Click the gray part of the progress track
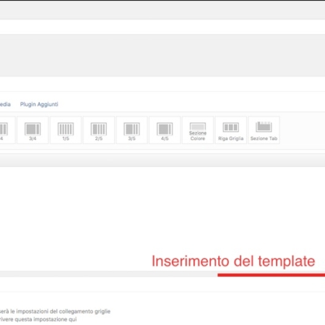The height and width of the screenshot is (325, 325). coord(108,274)
